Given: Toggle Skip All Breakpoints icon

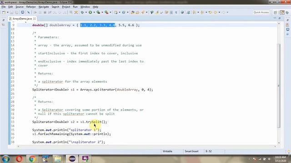Looking at the screenshot, I should click(28, 12).
